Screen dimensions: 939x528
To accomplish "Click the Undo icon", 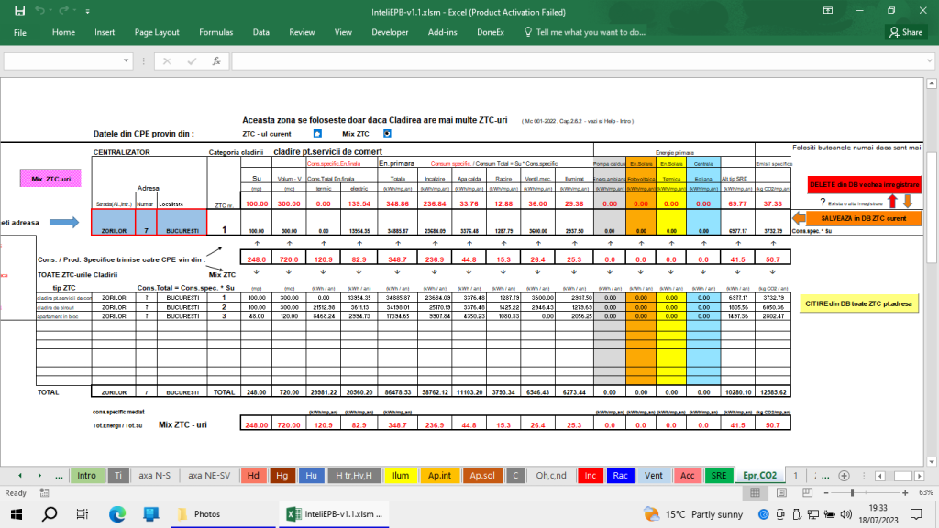I will 39,10.
